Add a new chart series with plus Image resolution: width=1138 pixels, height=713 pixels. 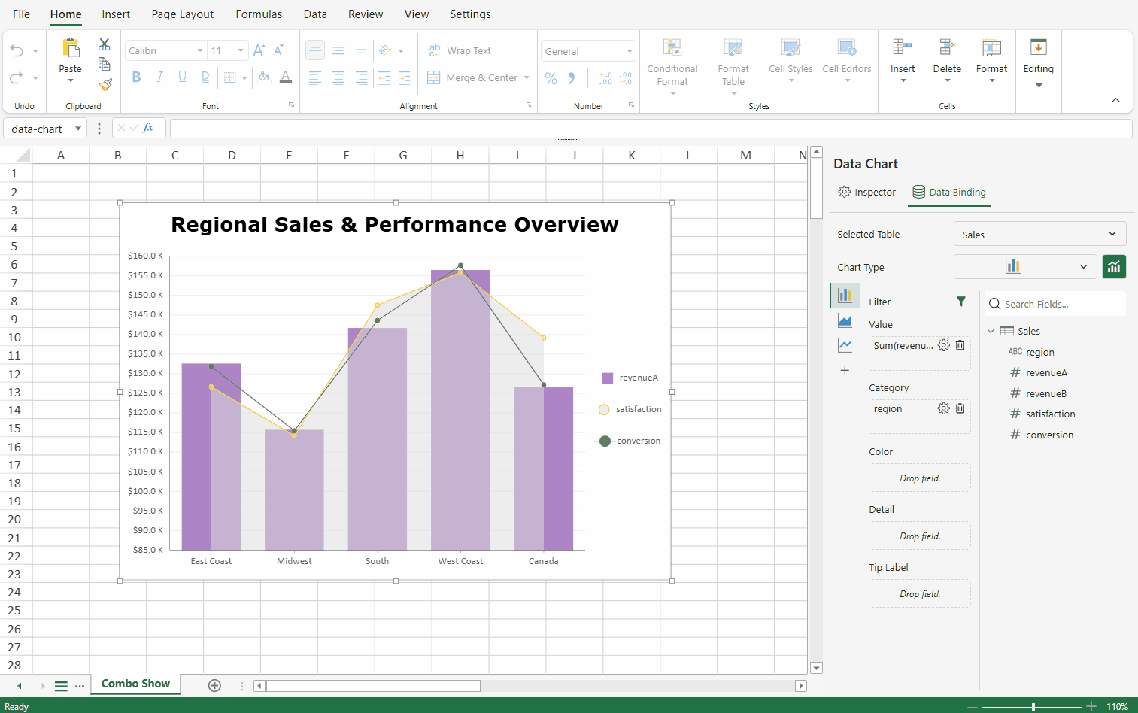tap(845, 370)
